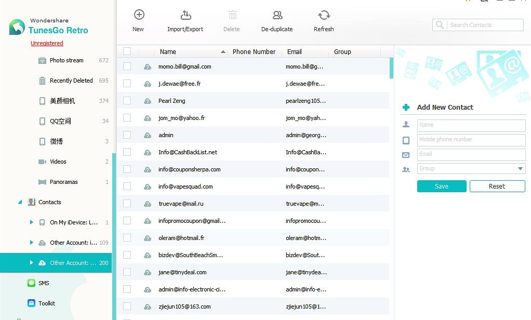The width and height of the screenshot is (531, 320).
Task: Expand the On My iDevice account
Action: [32, 222]
